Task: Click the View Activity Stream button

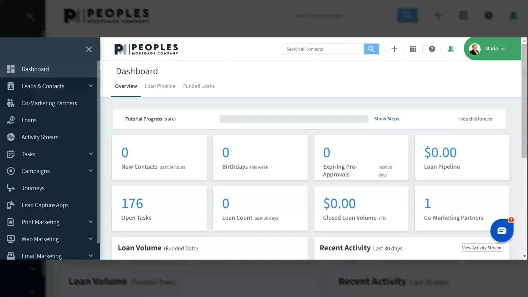Action: point(482,248)
